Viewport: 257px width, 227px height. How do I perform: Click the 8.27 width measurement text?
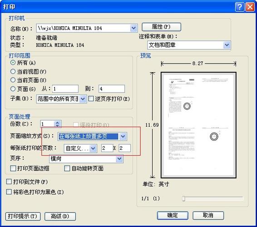198,64
